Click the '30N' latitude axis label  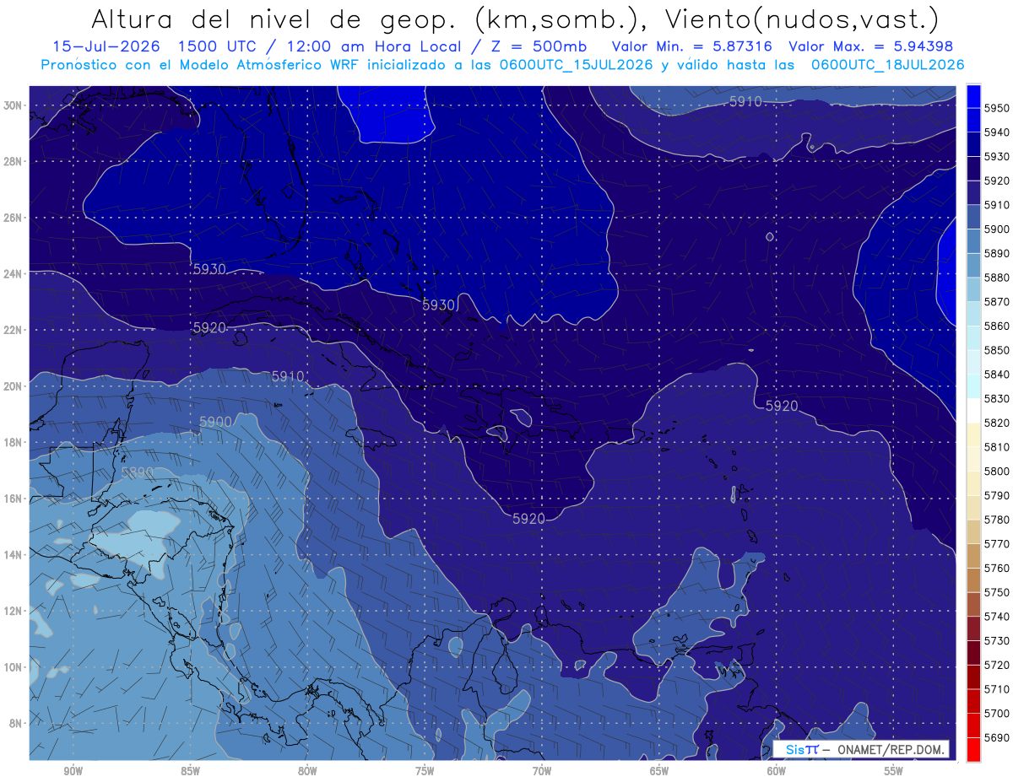[x=13, y=105]
